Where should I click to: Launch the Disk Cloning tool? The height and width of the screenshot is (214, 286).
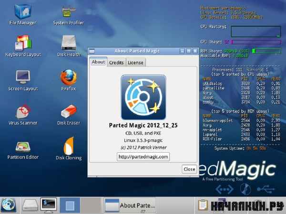click(x=69, y=148)
